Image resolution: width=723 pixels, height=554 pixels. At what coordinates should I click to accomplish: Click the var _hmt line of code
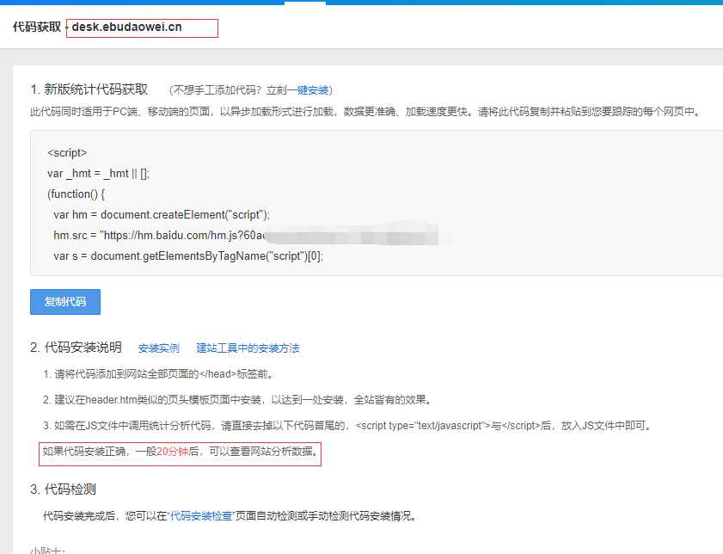pyautogui.click(x=98, y=174)
